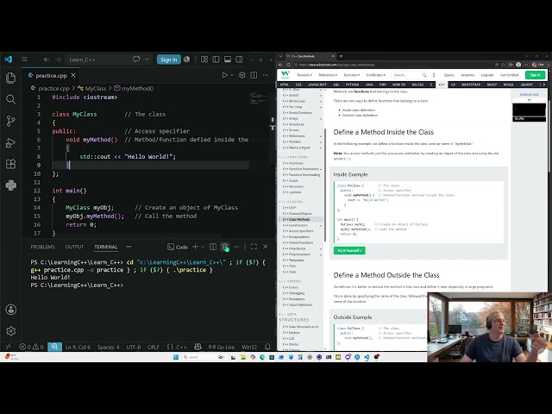Change encoding via UTF-8 in the status bar
The height and width of the screenshot is (414, 552).
pyautogui.click(x=134, y=347)
